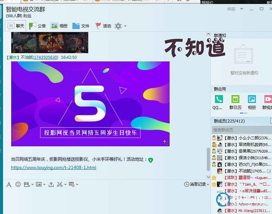
Task: Expand the arrow beside the settings gear
Action: 125,26
